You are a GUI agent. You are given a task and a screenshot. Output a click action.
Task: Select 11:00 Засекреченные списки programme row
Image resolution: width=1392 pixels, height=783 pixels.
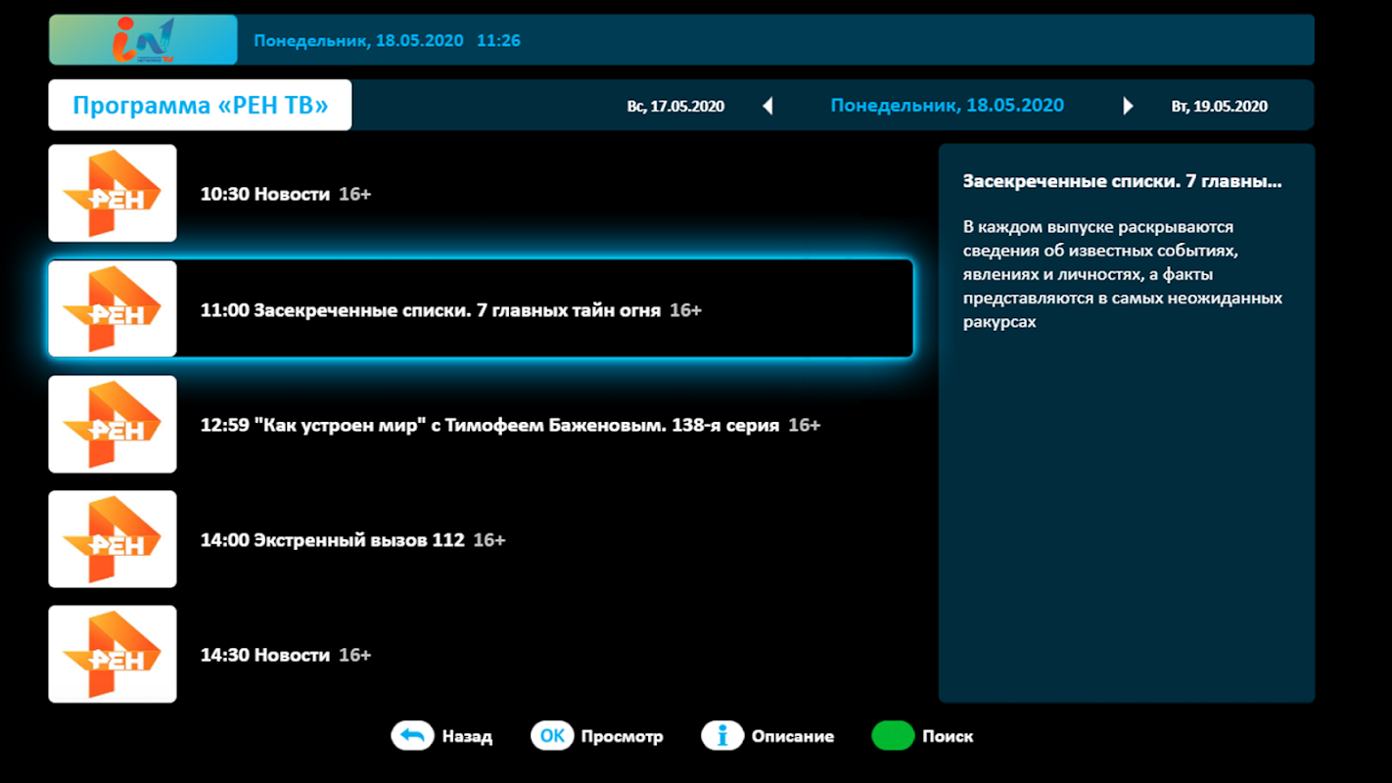(481, 308)
